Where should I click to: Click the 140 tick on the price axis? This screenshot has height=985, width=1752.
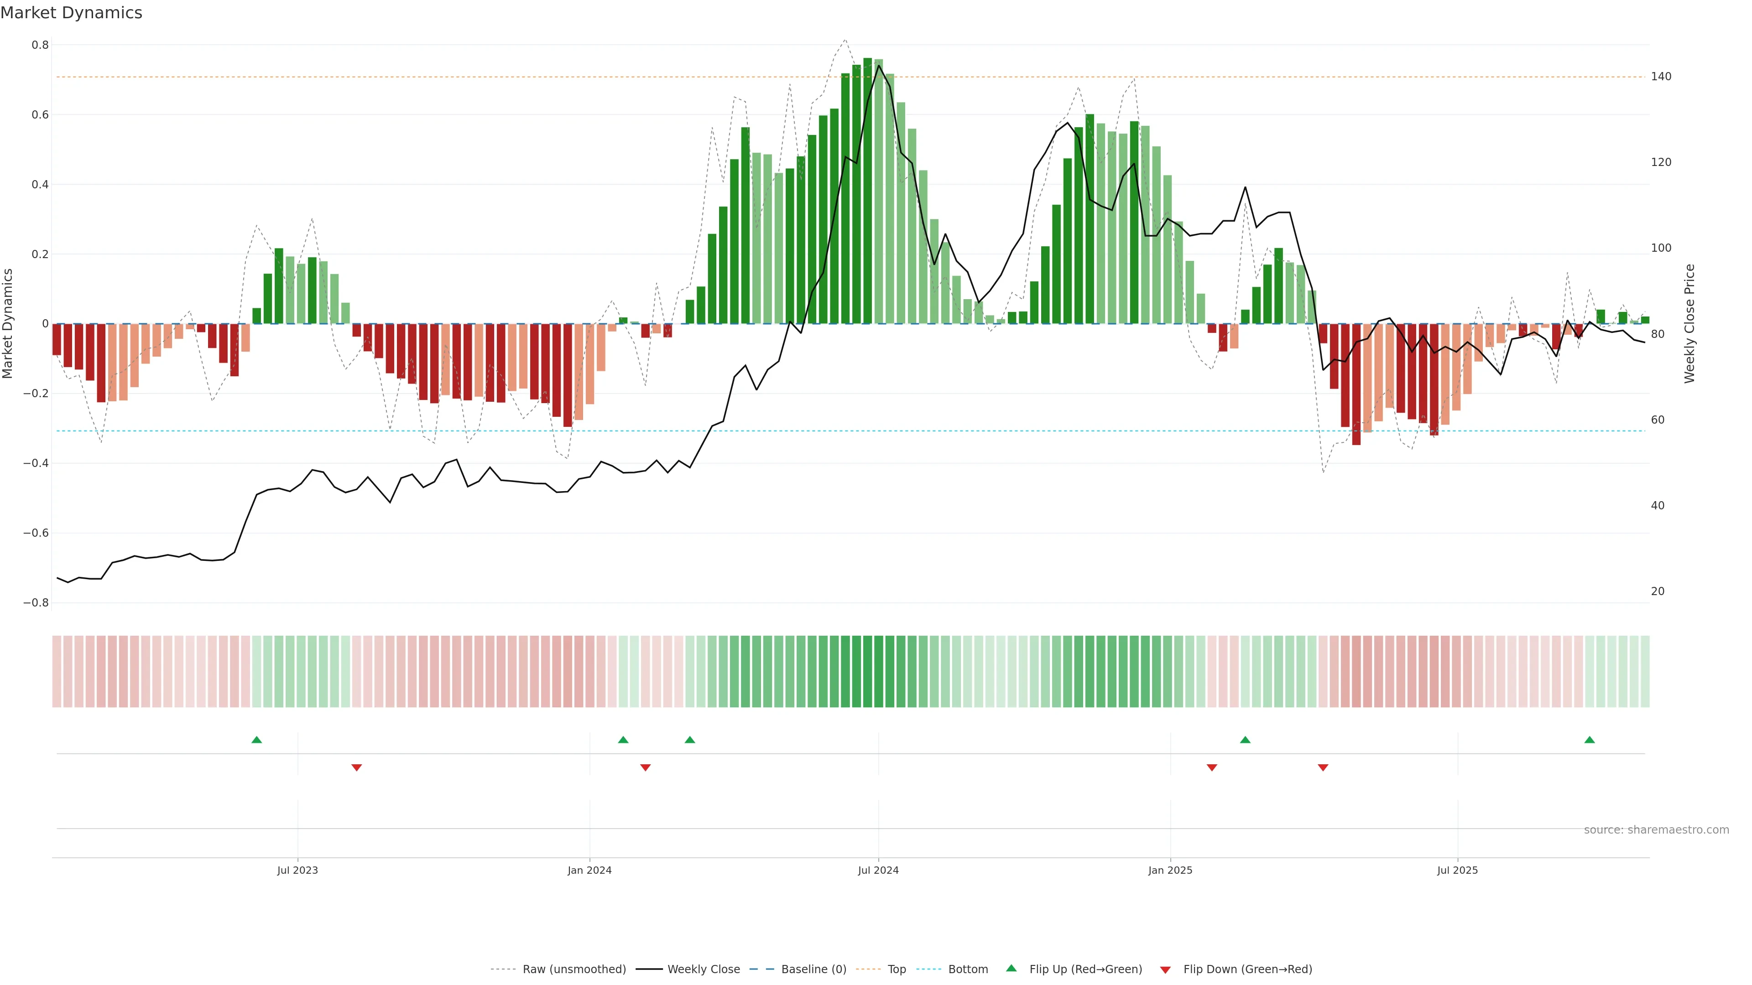pyautogui.click(x=1661, y=77)
